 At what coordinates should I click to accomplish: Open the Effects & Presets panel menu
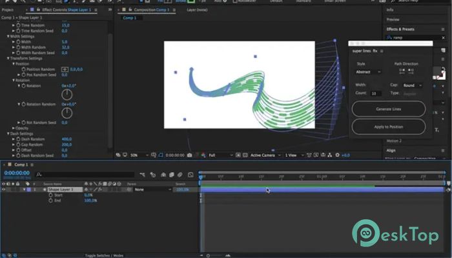point(443,30)
